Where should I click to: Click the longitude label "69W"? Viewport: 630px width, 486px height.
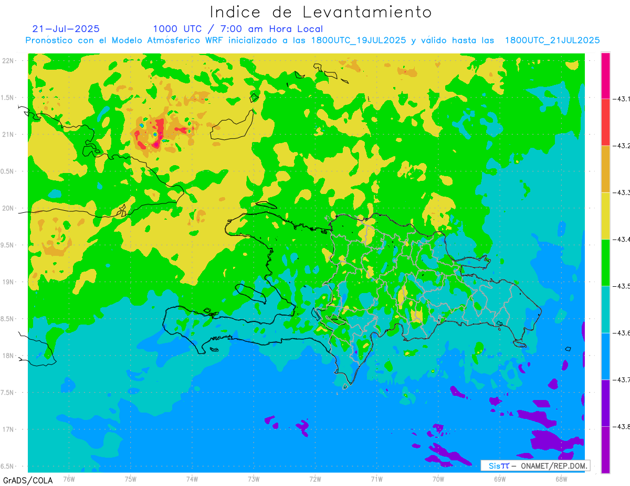tap(499, 479)
